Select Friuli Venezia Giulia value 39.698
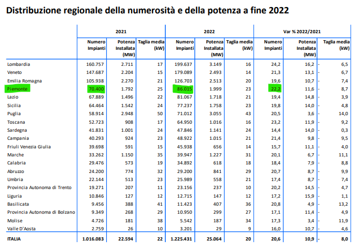This screenshot has width=355, height=248. click(x=96, y=147)
